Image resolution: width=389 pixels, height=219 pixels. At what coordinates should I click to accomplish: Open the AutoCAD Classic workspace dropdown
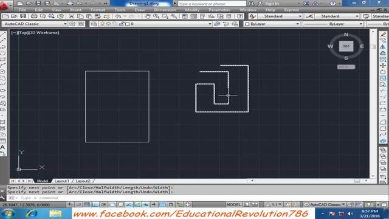pyautogui.click(x=35, y=24)
